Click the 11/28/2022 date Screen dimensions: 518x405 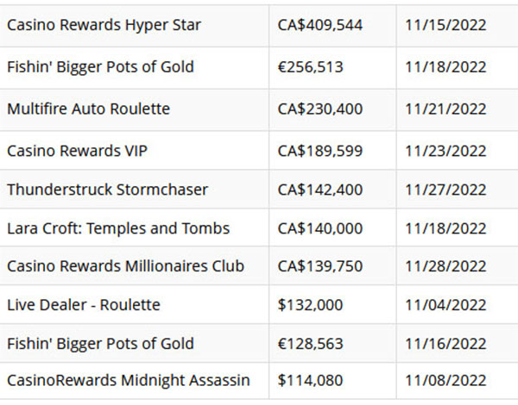(x=445, y=266)
